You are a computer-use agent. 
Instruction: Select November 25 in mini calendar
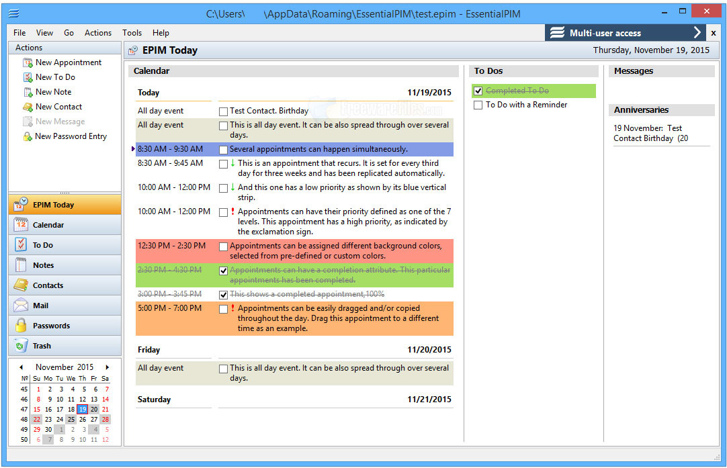point(71,419)
